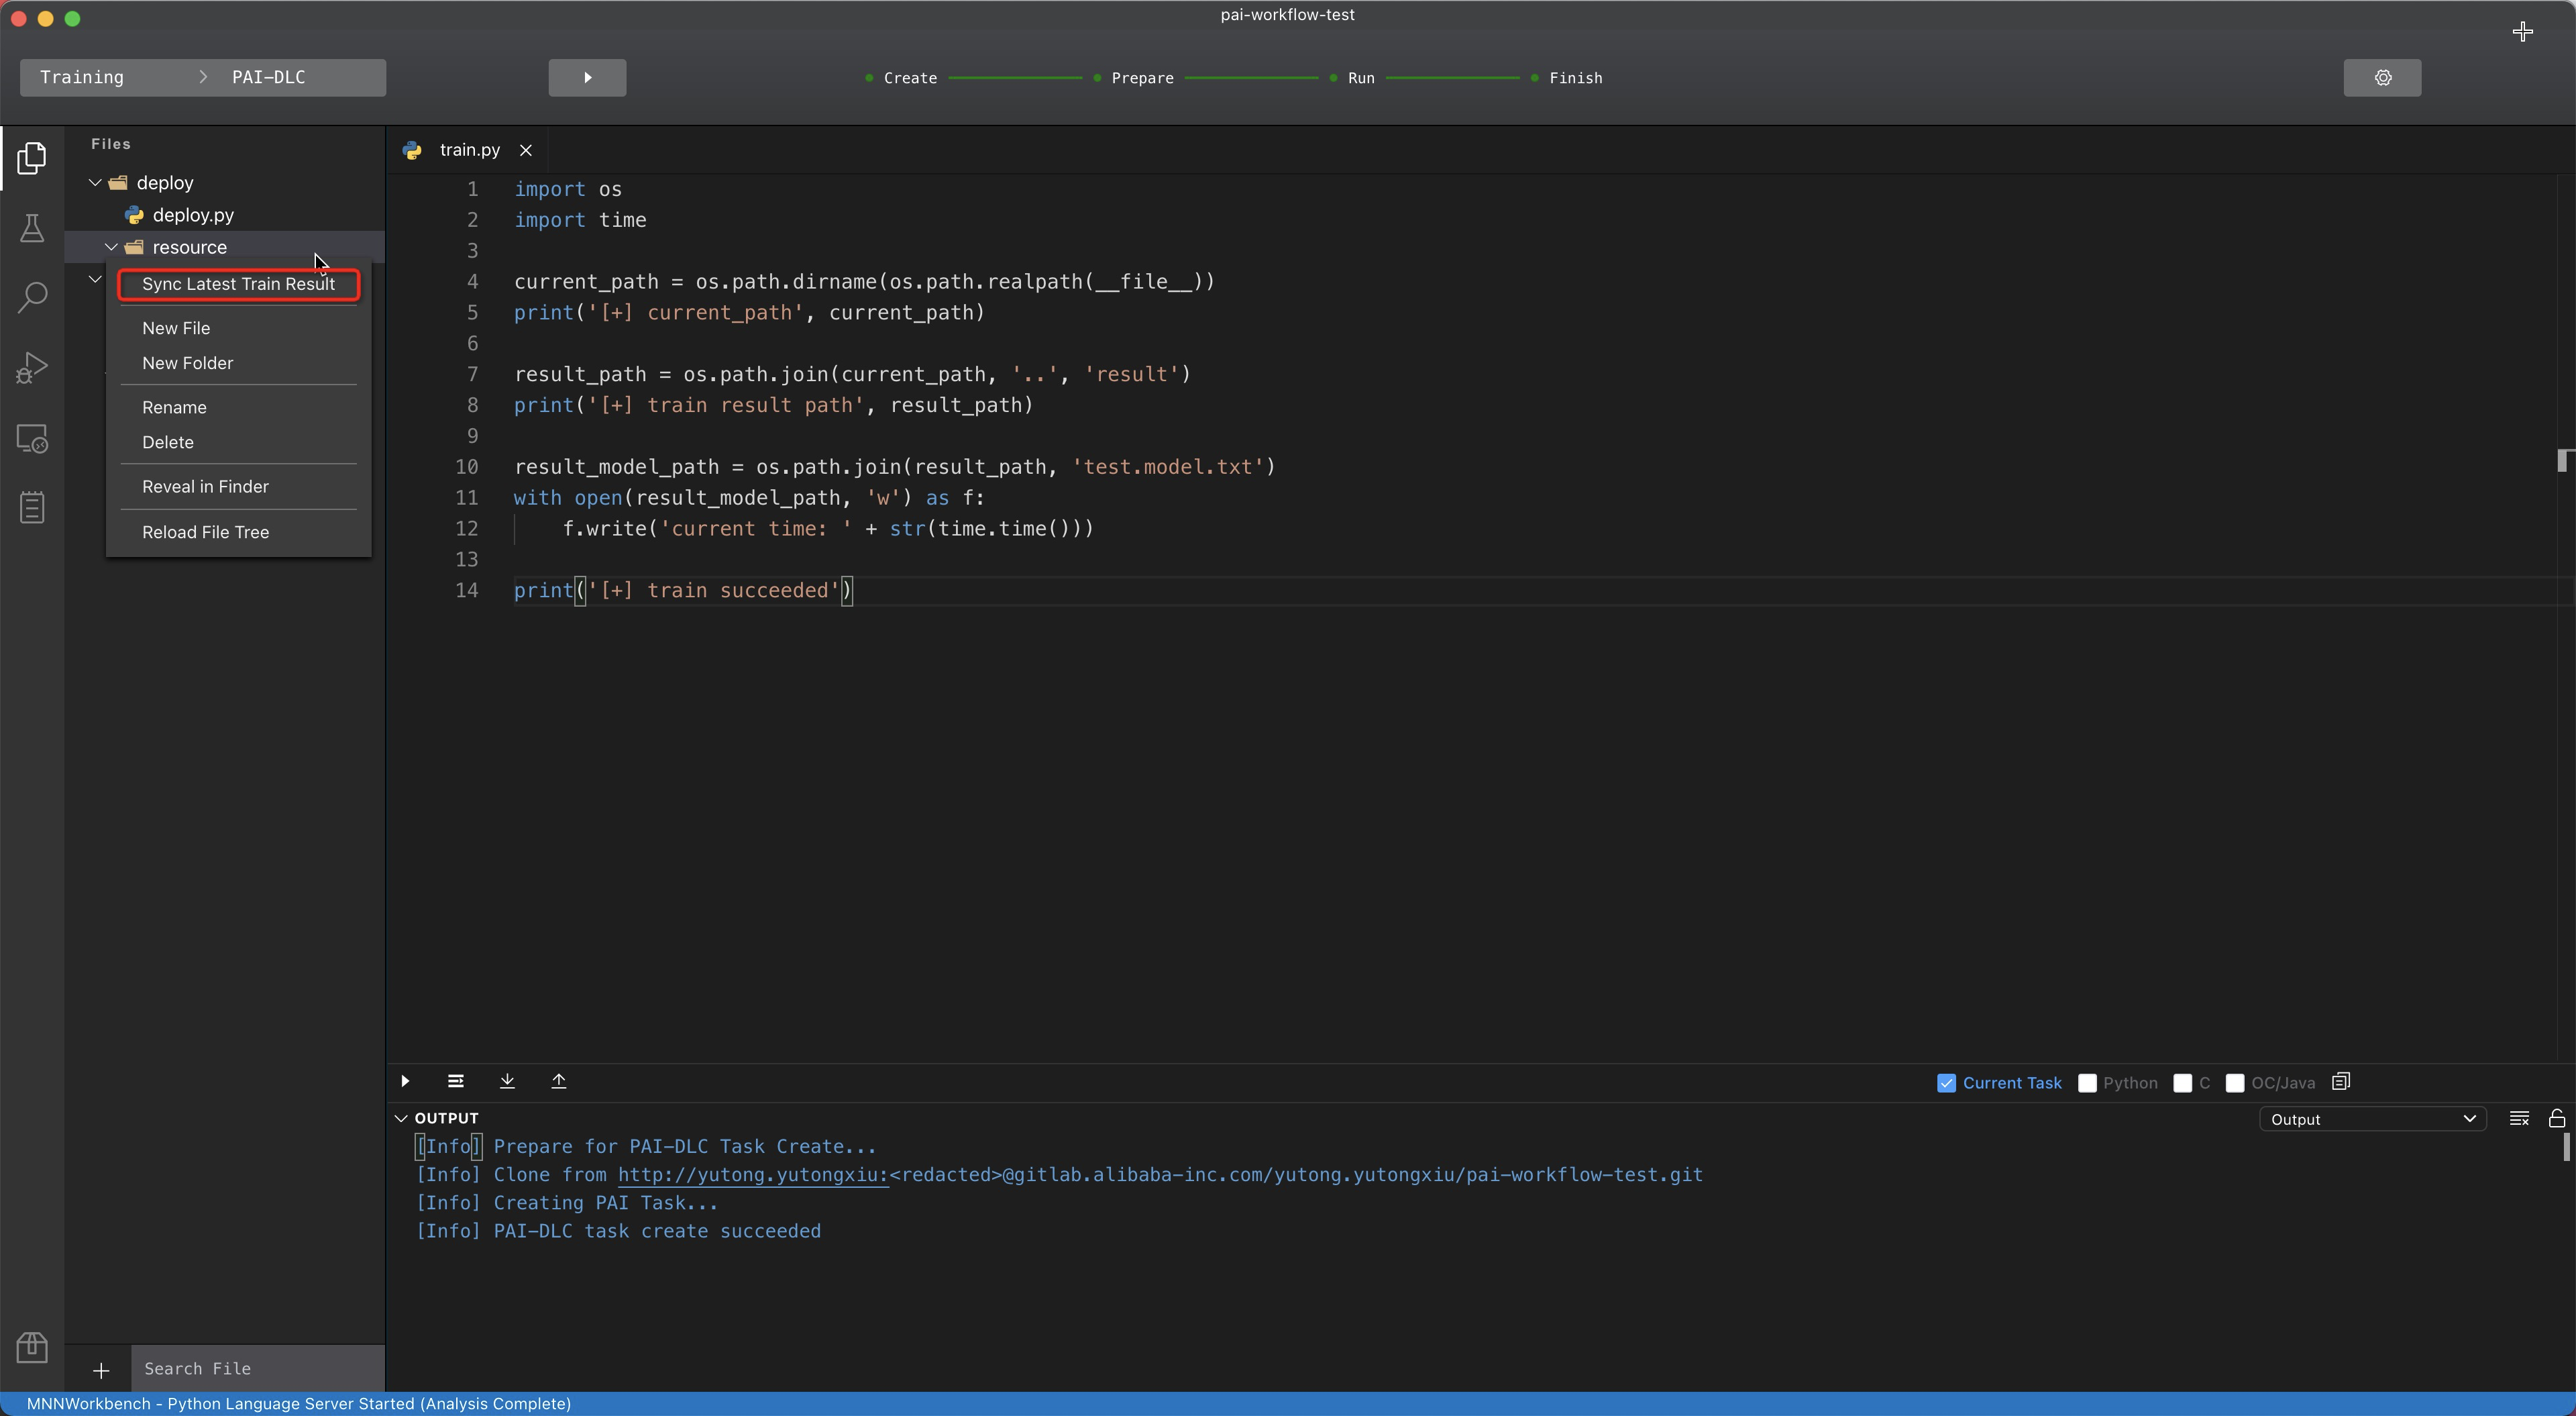Collapse the deploy folder chevron
This screenshot has width=2576, height=1416.
click(96, 183)
